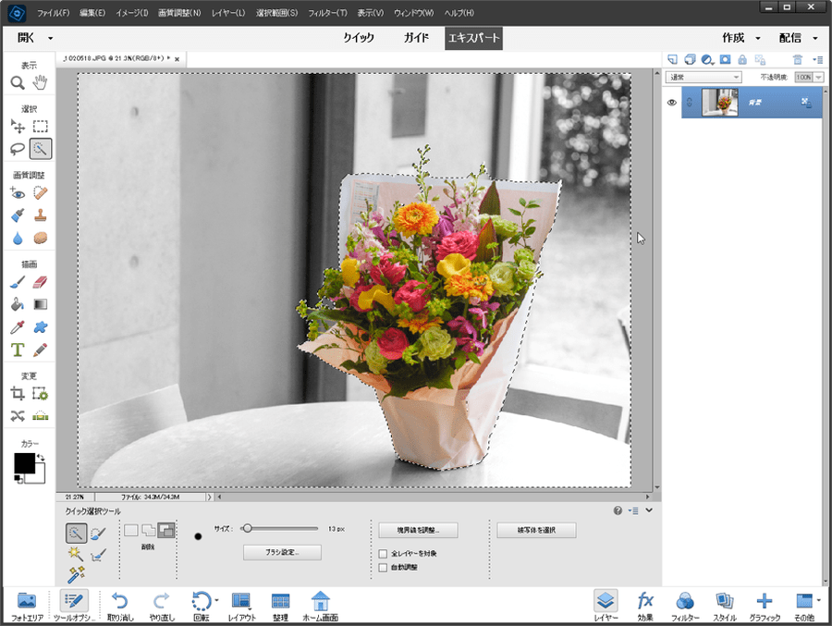Switch to the クイック mode tab
This screenshot has width=832, height=626.
[x=358, y=38]
